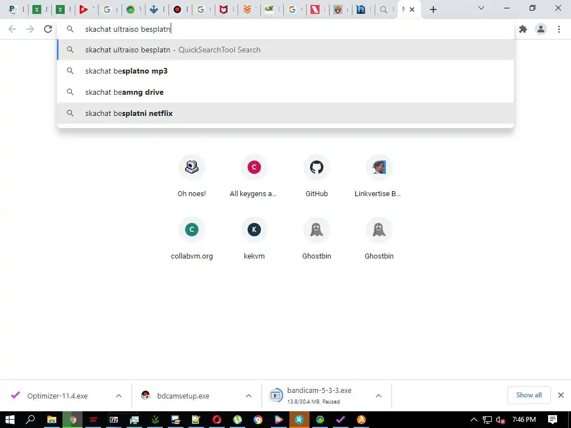Close the active New Tab tab
This screenshot has width=571, height=428.
[x=412, y=9]
